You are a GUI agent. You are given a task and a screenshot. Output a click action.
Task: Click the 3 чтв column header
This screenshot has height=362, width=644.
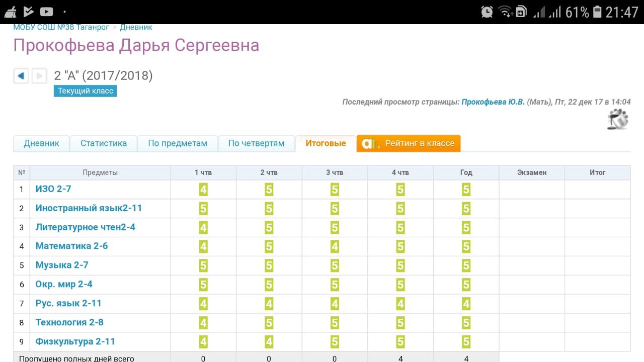(x=335, y=172)
